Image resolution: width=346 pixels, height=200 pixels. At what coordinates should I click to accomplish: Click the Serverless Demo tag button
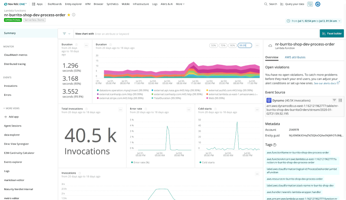click(x=35, y=20)
